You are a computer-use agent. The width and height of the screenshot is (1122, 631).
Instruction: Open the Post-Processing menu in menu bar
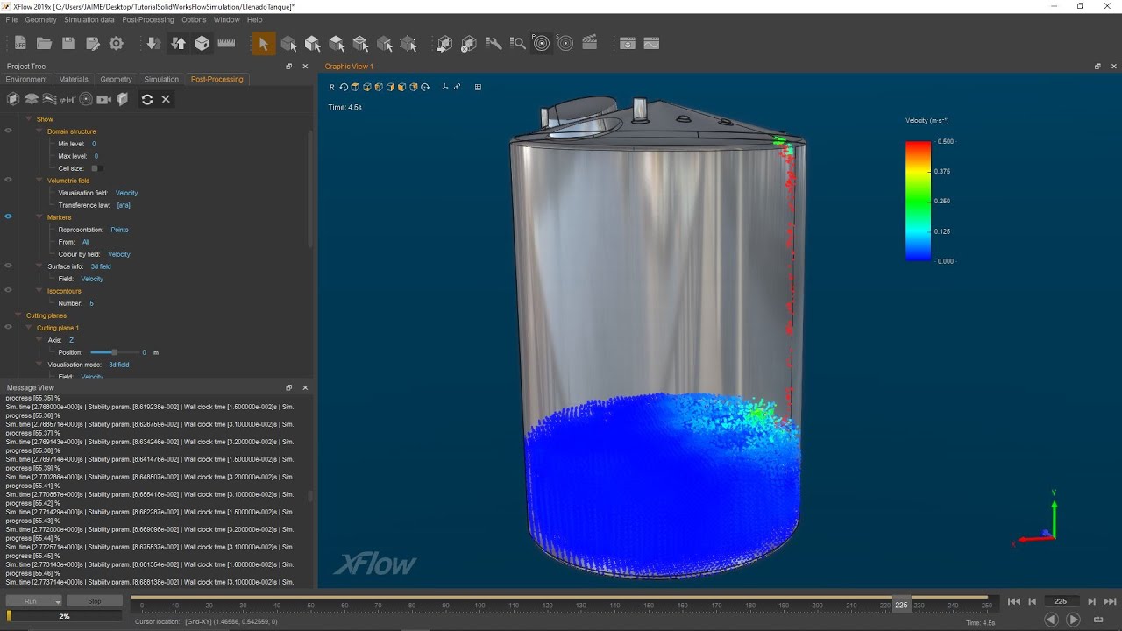coord(148,19)
